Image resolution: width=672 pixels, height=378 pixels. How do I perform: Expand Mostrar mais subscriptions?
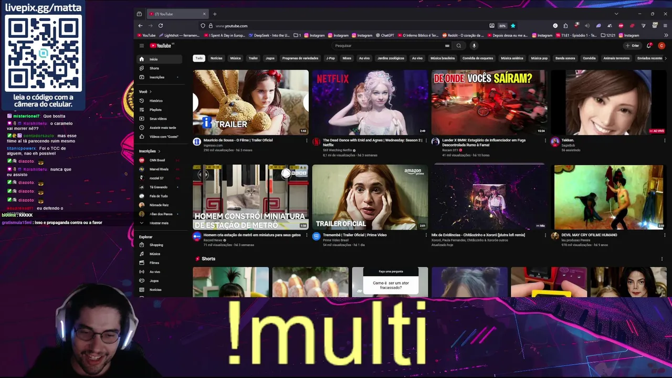click(160, 223)
